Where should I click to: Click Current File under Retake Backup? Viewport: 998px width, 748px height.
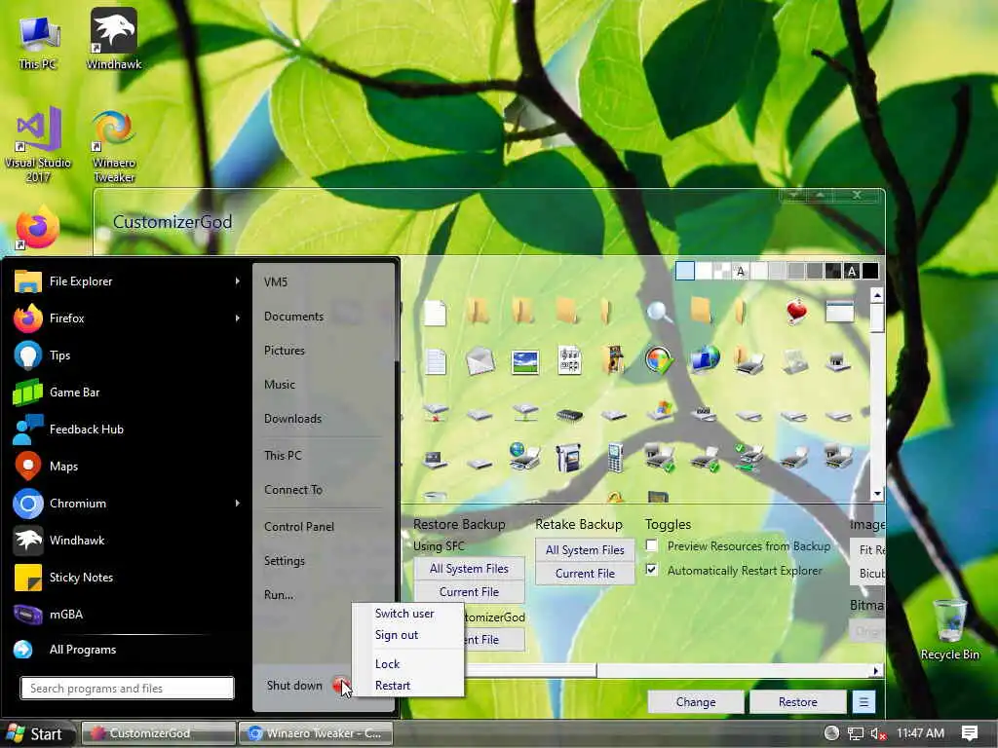click(x=585, y=573)
